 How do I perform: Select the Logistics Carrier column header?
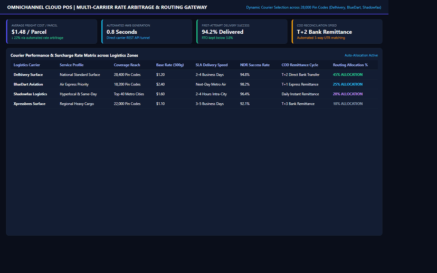(27, 65)
